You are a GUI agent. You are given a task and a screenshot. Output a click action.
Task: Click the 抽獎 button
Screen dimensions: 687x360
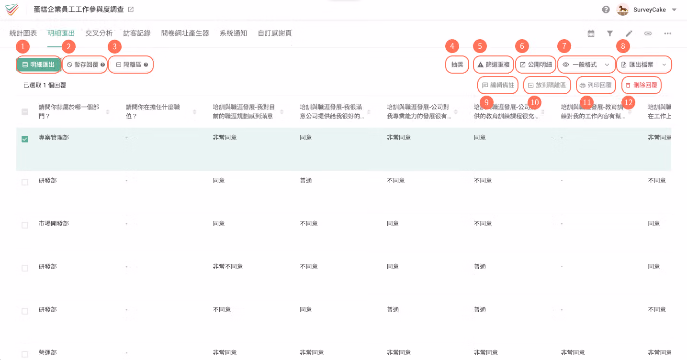coord(457,65)
